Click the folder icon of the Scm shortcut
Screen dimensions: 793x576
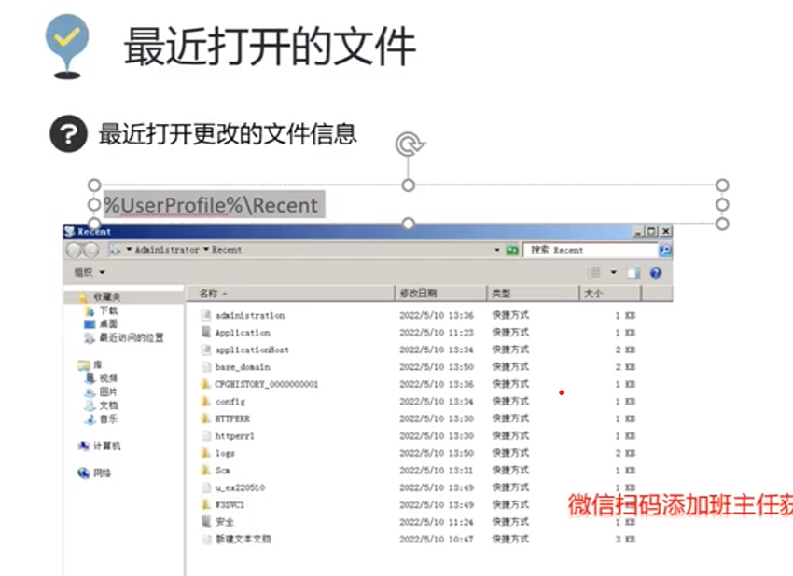[206, 470]
